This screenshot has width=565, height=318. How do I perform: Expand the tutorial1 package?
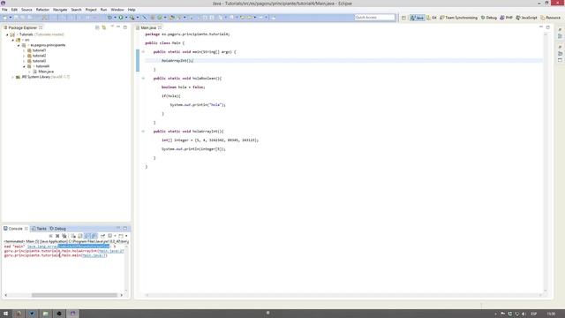pyautogui.click(x=24, y=50)
